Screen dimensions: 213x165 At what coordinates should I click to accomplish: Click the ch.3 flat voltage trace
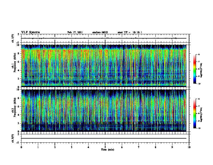click(104, 138)
